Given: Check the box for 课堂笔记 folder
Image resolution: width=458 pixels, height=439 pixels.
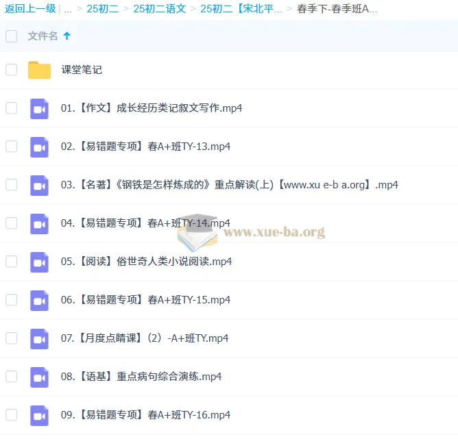Looking at the screenshot, I should (12, 70).
